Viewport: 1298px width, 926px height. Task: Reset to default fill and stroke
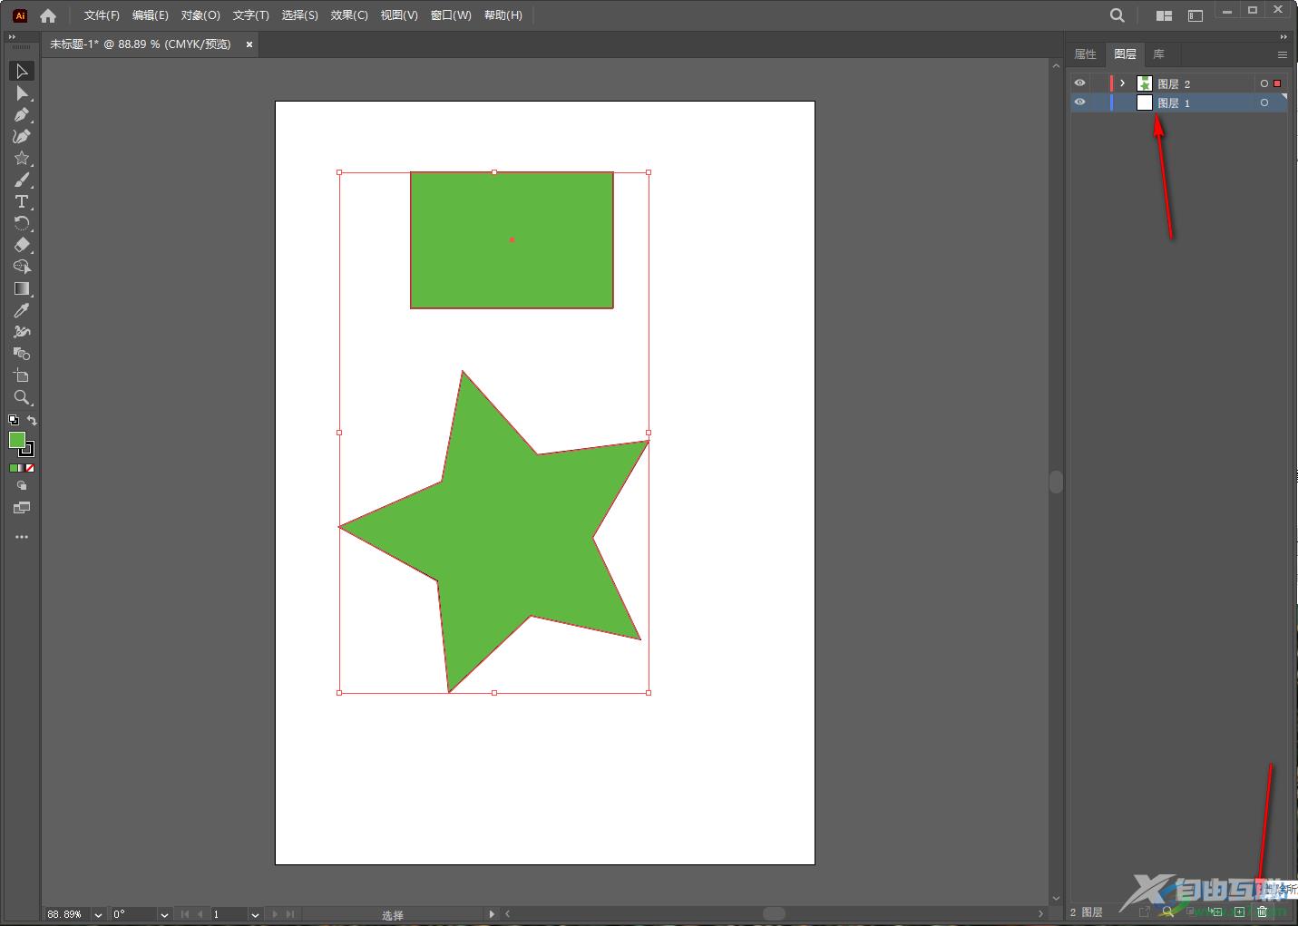pyautogui.click(x=14, y=420)
